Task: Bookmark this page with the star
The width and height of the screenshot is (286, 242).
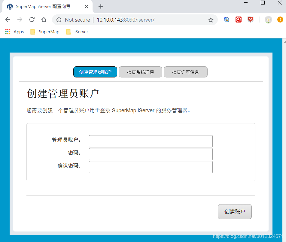Action: coord(211,20)
